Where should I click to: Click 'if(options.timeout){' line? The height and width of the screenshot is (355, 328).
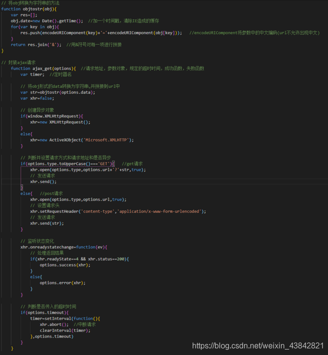45,313
